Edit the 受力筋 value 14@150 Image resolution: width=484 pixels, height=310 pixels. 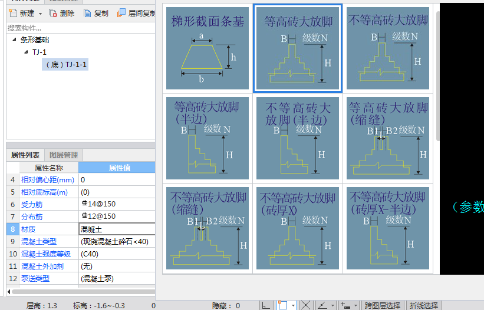click(x=117, y=204)
